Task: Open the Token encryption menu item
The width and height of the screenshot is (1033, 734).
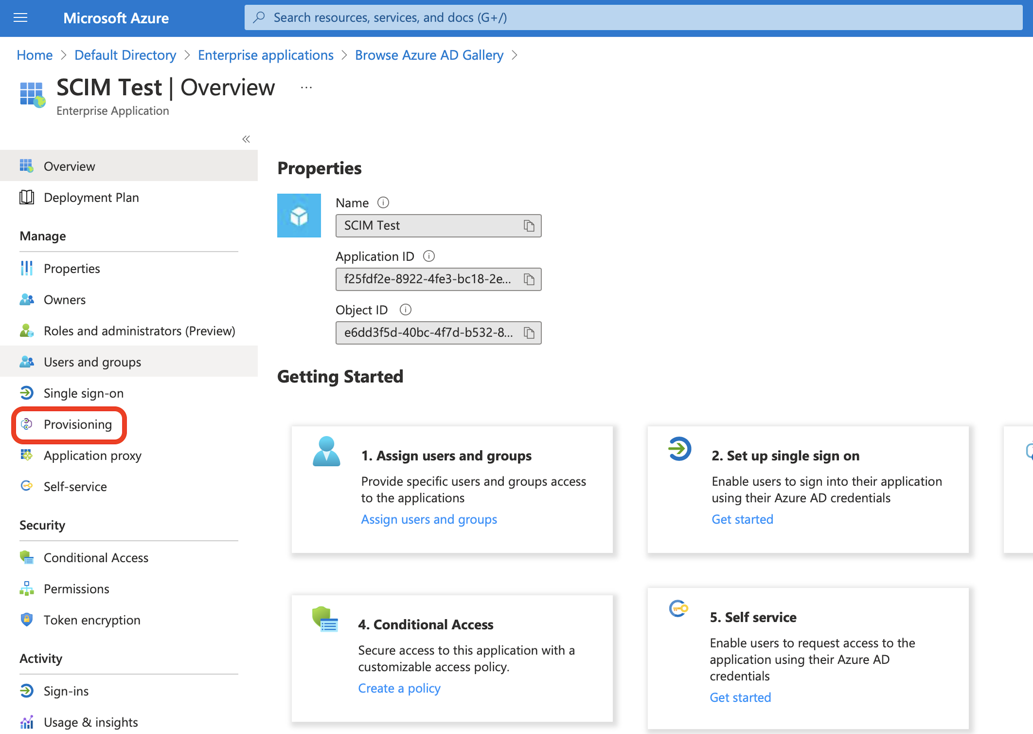Action: click(92, 620)
